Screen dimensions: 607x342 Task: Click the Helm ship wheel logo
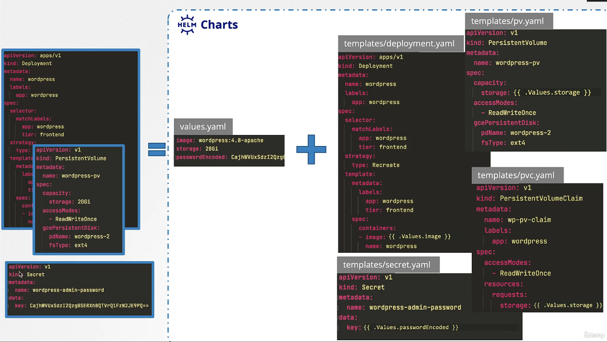click(187, 24)
